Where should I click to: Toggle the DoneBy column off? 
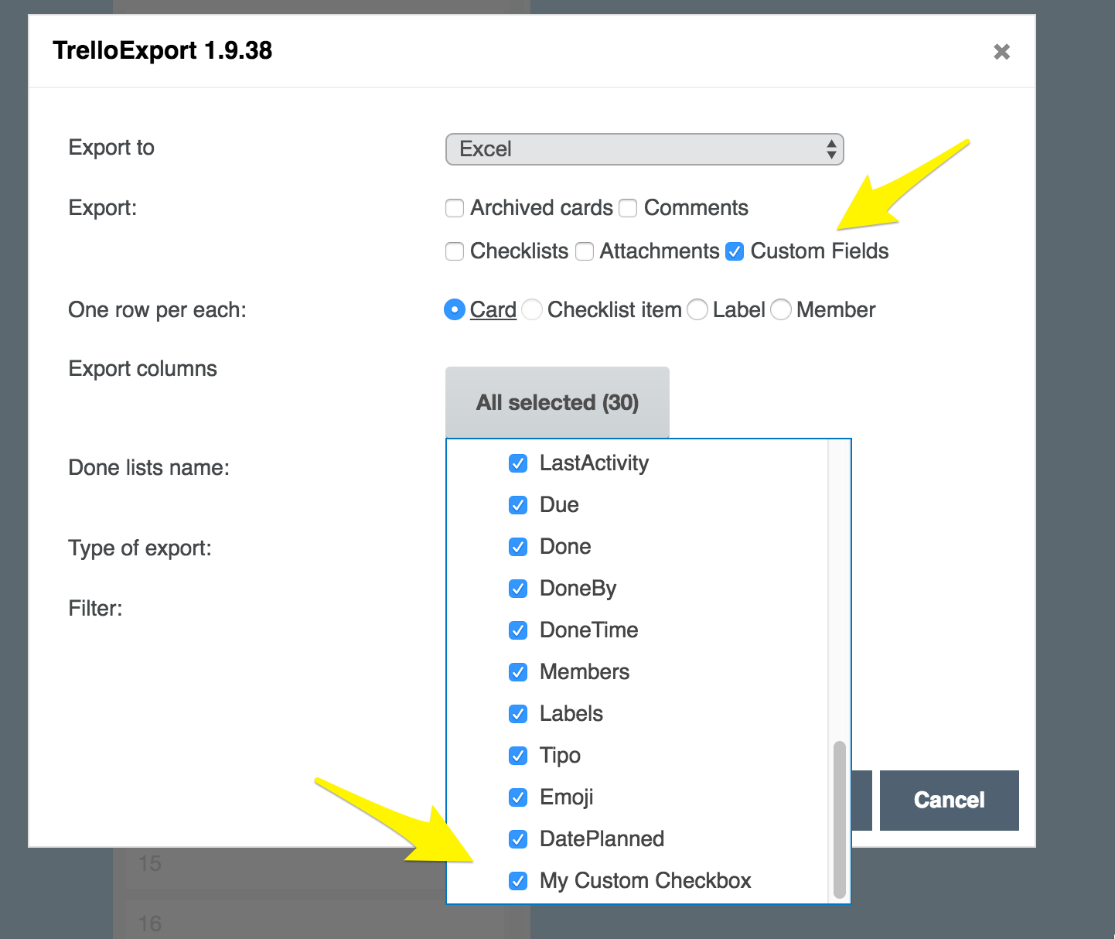point(518,588)
